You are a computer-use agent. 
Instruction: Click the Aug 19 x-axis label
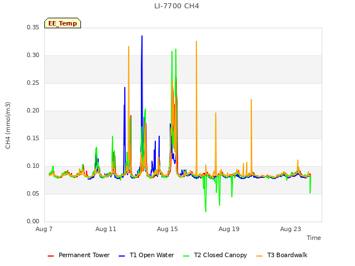229,229
